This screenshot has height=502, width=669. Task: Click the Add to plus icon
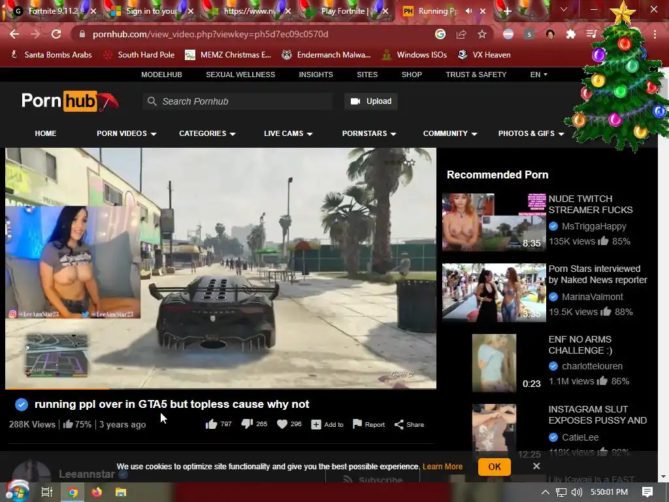coord(316,425)
